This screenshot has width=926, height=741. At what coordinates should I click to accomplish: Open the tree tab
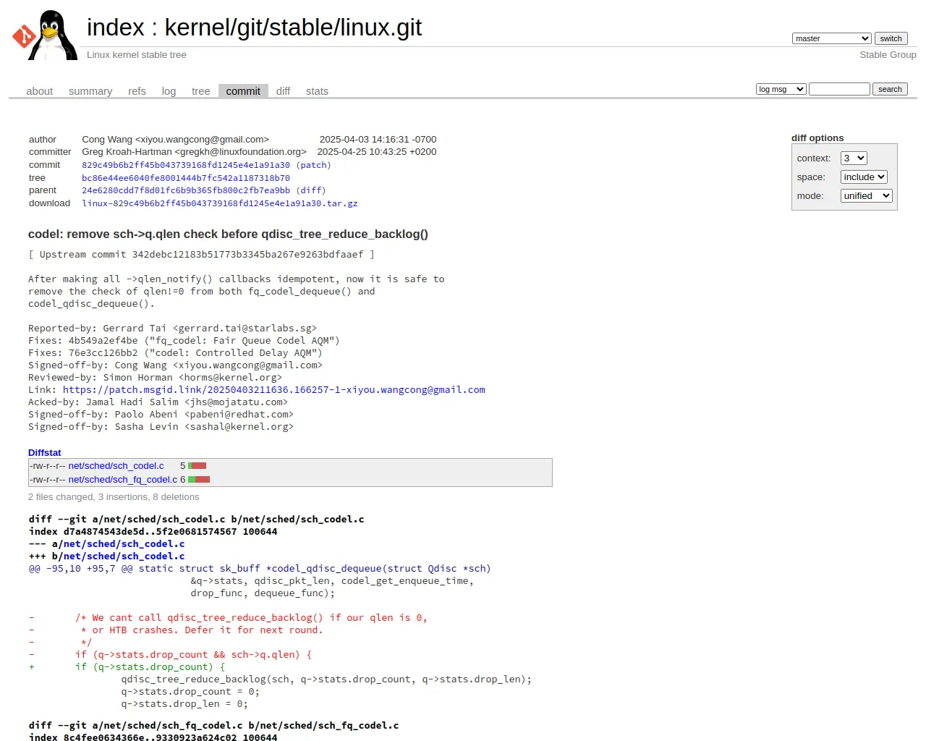200,91
